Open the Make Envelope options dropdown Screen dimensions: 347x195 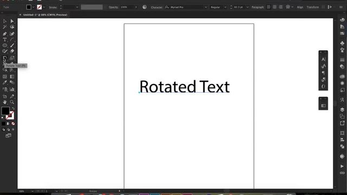click(292, 7)
